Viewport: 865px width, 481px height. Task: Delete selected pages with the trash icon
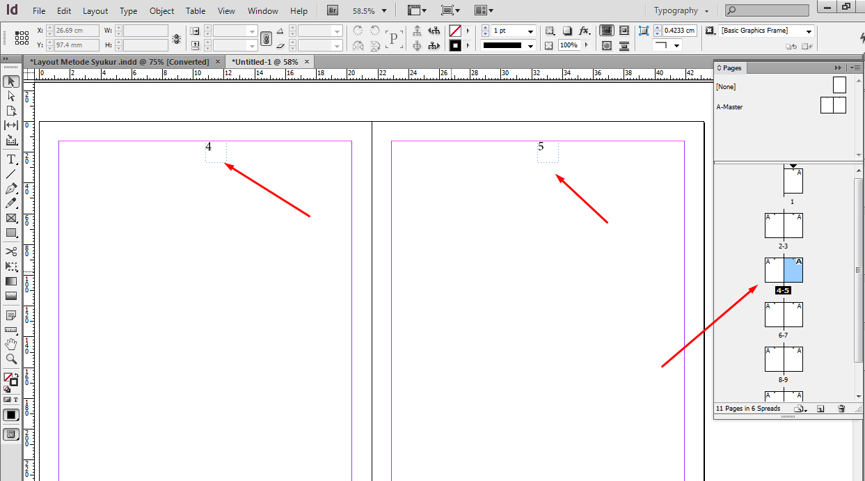843,409
